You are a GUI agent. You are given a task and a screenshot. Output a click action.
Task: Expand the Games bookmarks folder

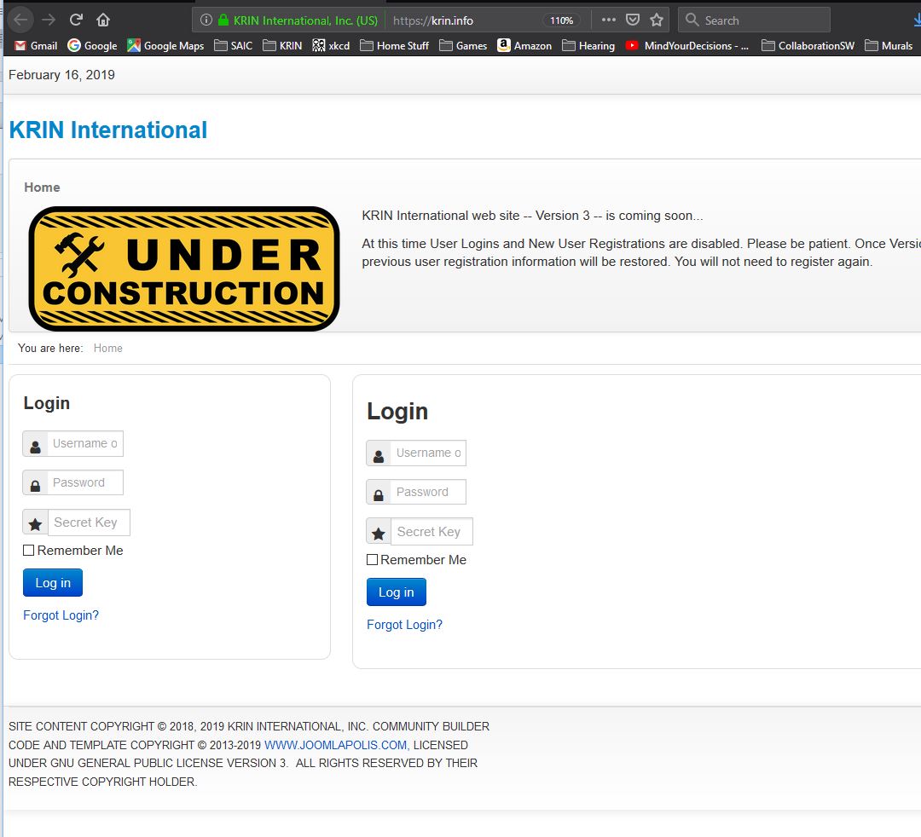pos(463,46)
